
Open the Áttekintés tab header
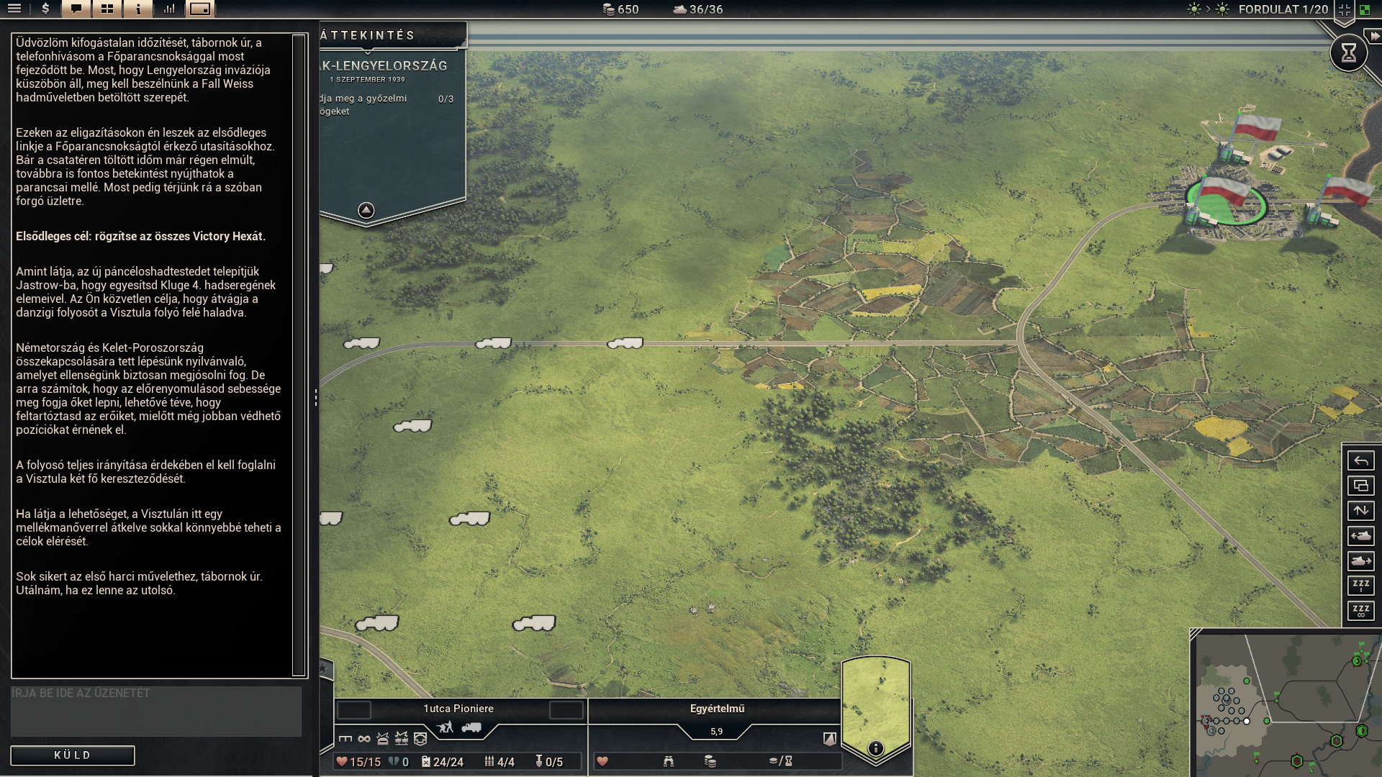(369, 35)
